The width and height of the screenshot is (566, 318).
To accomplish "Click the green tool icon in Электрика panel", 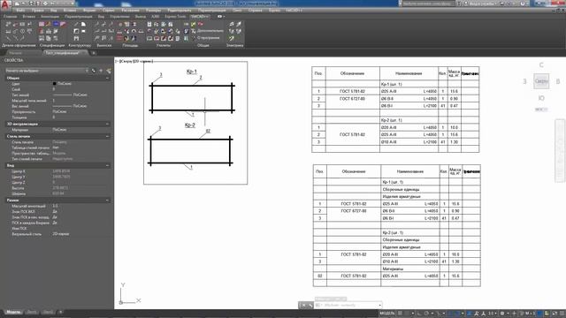I will (x=231, y=38).
